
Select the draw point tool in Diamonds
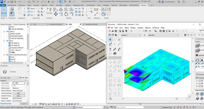coord(114,44)
